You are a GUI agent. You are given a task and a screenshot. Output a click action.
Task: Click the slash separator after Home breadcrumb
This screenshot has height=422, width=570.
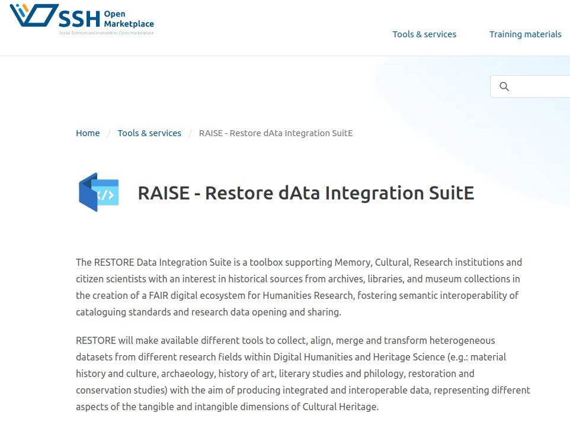click(x=109, y=133)
